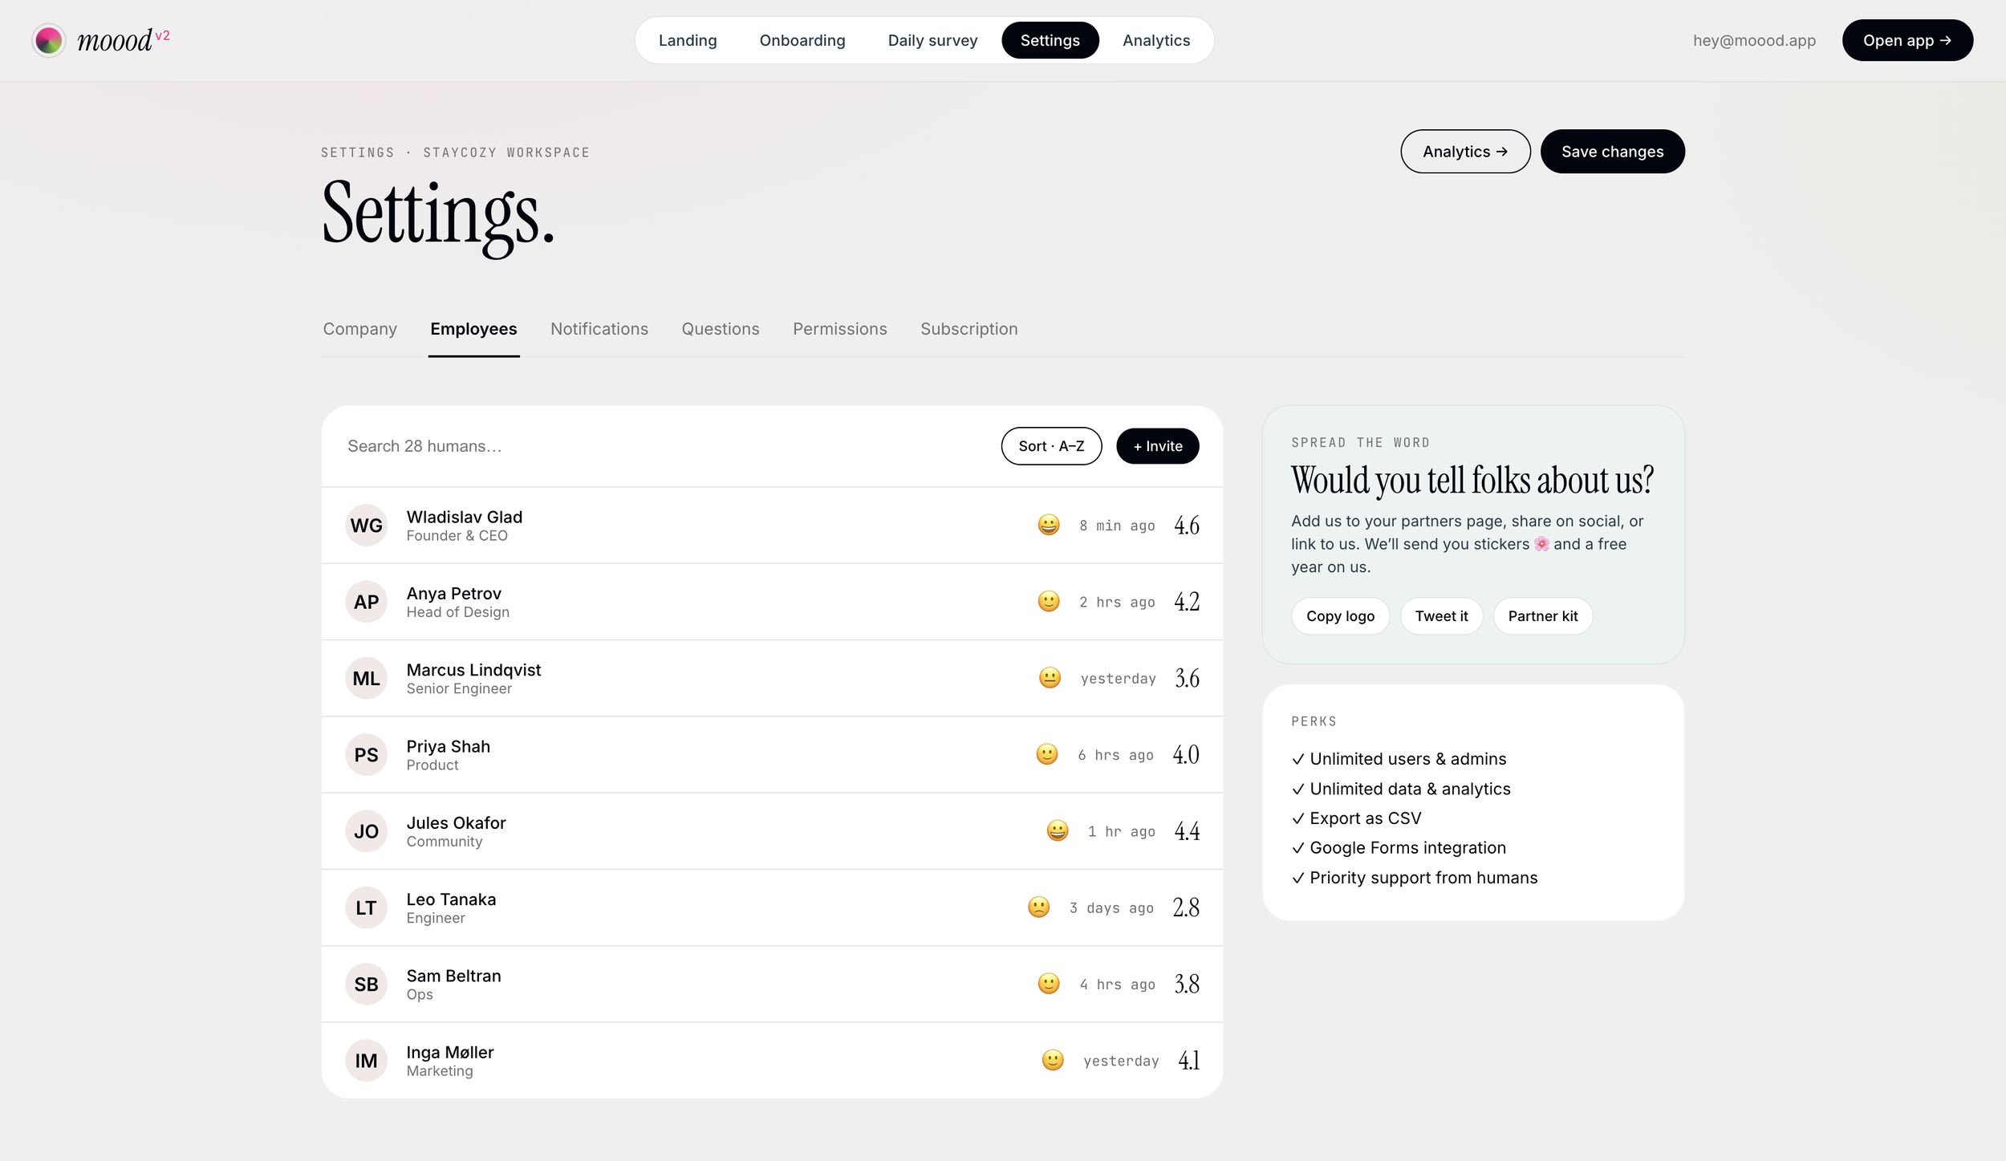Viewport: 2006px width, 1161px height.
Task: Click the moood gradient logo icon
Action: [48, 40]
